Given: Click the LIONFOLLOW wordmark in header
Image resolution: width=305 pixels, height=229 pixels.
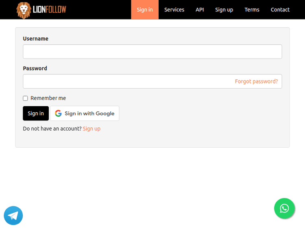Looking at the screenshot, I should tap(50, 9).
